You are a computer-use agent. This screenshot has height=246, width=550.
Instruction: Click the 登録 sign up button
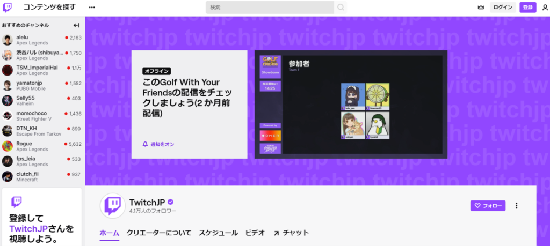pos(528,8)
